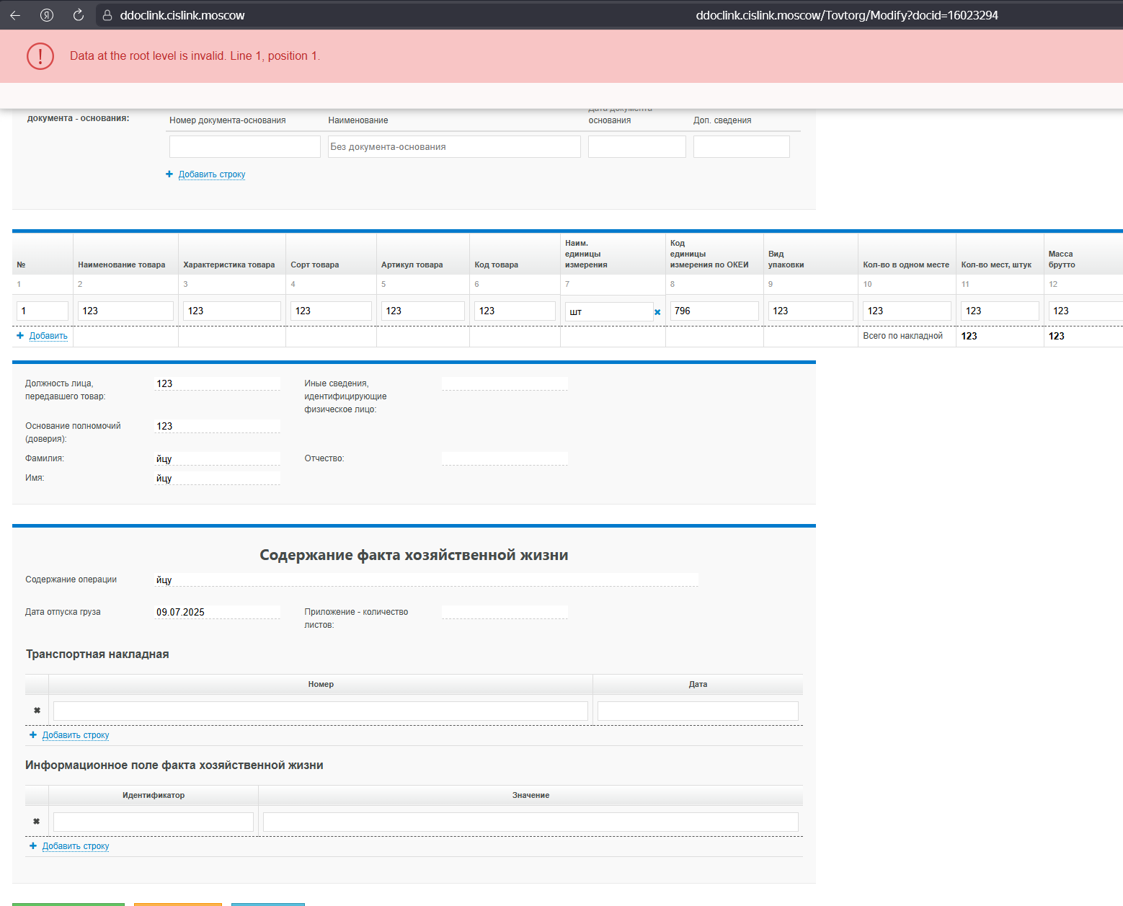Click the address bar domain ddoclink.cislink.moscow
Screen dimensions: 1123x906
click(x=182, y=15)
